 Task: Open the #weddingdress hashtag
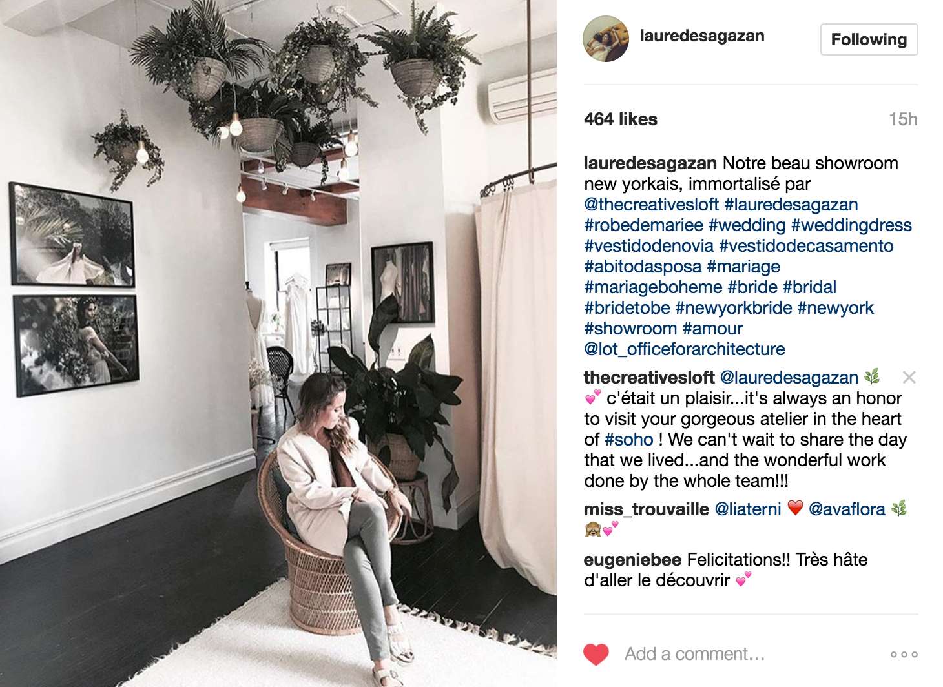851,225
